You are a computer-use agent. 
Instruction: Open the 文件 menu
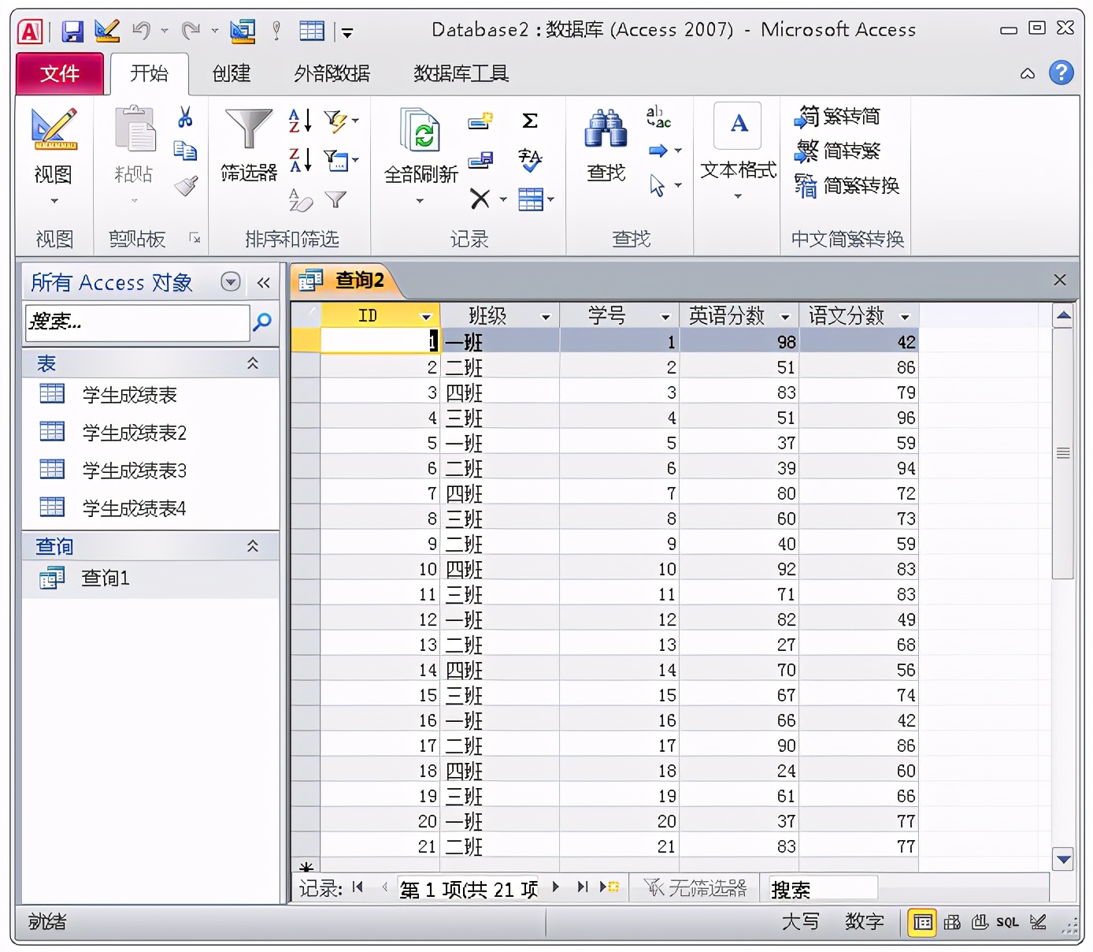(59, 73)
